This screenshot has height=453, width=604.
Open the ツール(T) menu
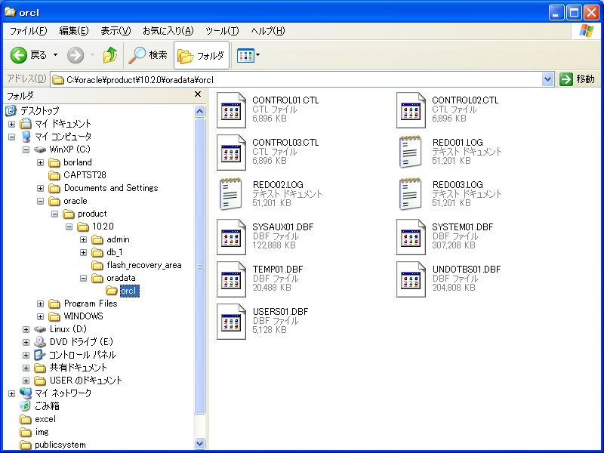[222, 31]
